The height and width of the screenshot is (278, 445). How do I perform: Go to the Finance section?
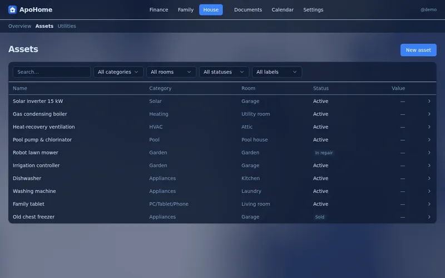(159, 9)
